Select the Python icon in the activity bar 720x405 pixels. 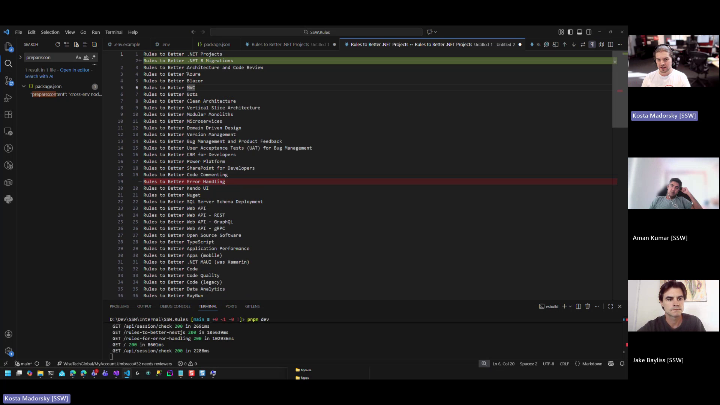[x=9, y=199]
